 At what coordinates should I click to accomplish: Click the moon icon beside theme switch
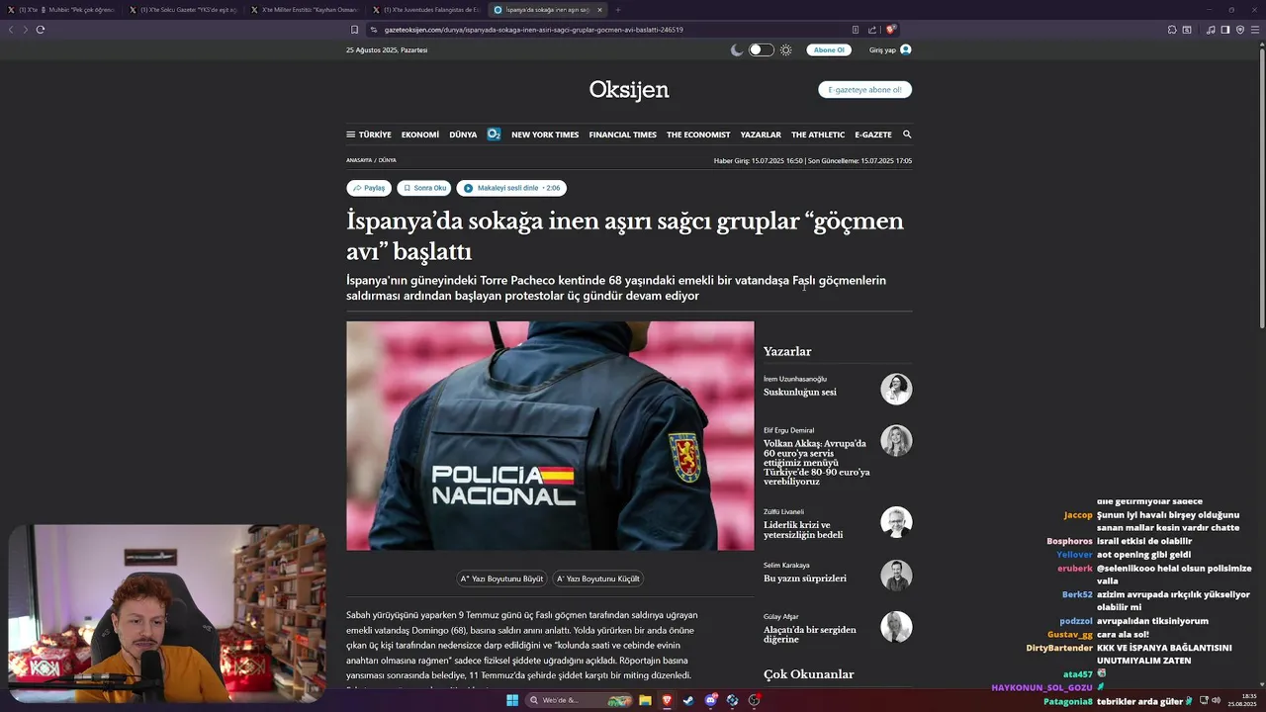737,49
